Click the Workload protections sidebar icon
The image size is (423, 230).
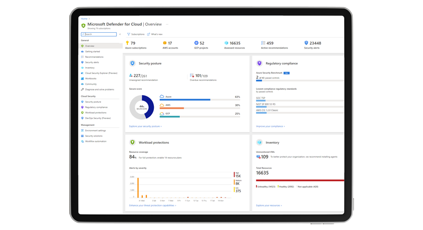coord(82,113)
